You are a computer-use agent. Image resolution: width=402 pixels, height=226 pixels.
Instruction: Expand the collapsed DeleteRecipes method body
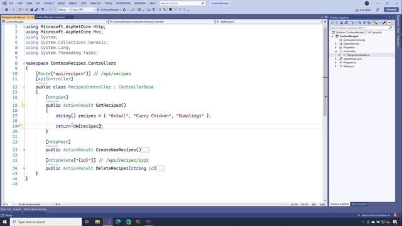point(160,169)
